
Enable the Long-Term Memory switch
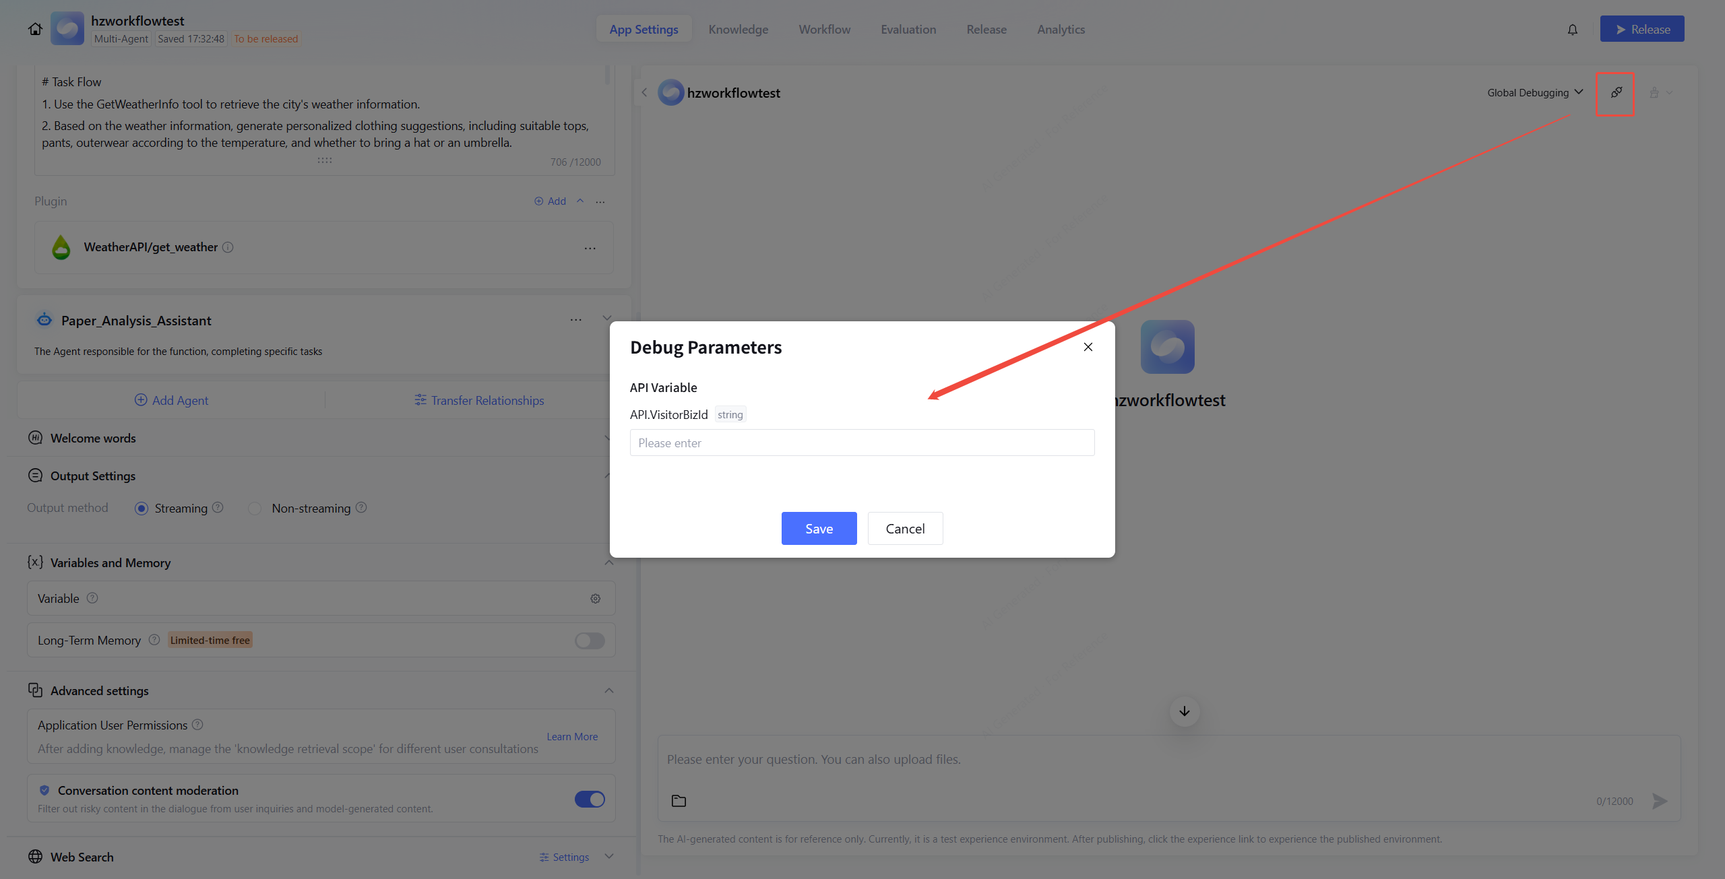pos(590,641)
